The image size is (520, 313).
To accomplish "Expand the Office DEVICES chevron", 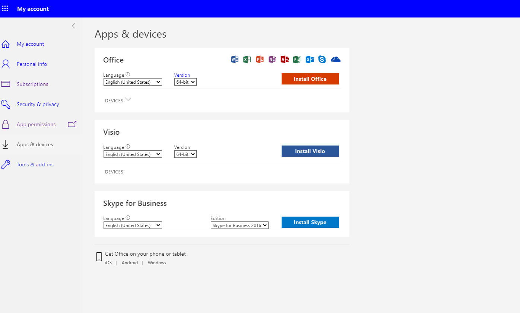I will (128, 99).
